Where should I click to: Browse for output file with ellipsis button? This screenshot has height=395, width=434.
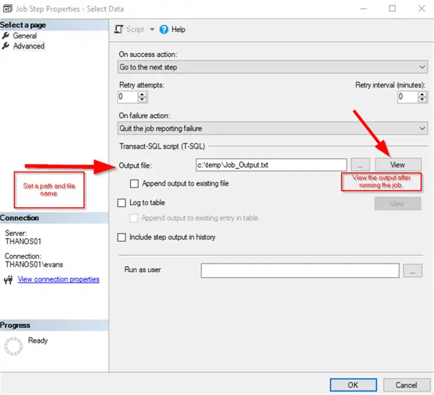(360, 165)
